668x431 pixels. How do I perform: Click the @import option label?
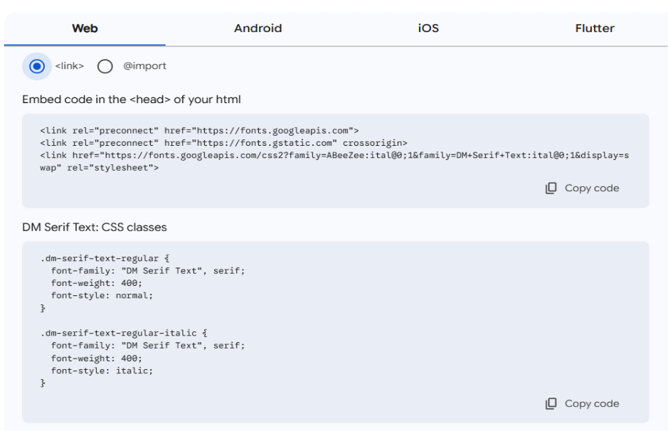click(144, 66)
